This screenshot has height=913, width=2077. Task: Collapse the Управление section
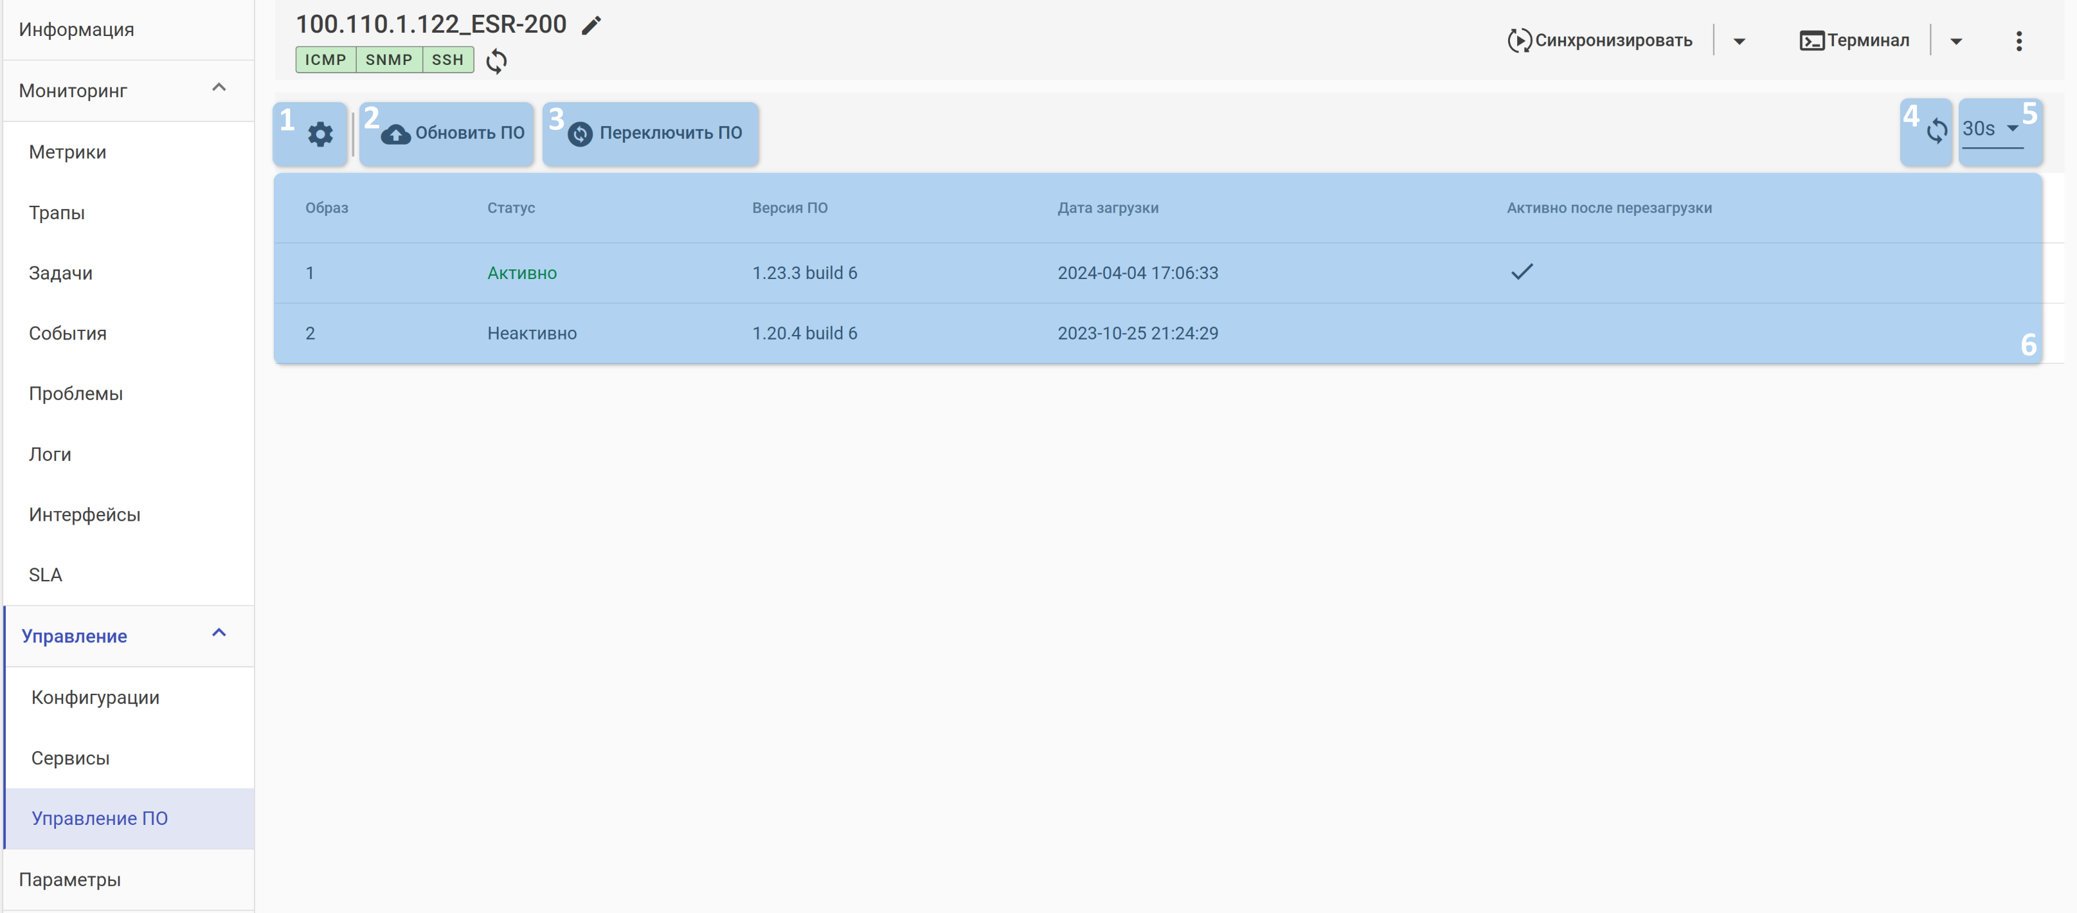tap(219, 634)
